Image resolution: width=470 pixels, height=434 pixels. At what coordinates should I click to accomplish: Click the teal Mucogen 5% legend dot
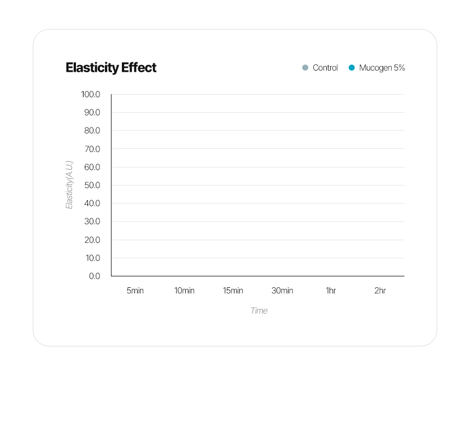coord(352,68)
